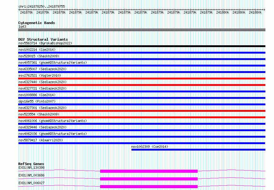The image size is (274, 190).
Task: Select nsv4062036 (gnomADStructuralVariants) label
Action: (x=53, y=134)
